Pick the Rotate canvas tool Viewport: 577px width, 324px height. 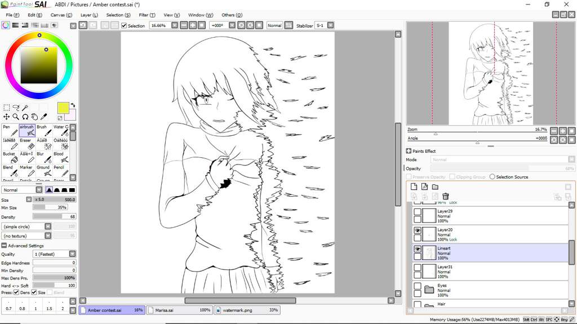(x=25, y=117)
